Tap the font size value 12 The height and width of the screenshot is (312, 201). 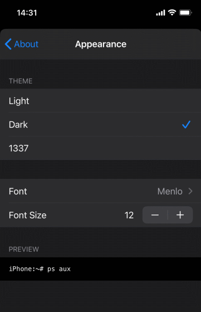pyautogui.click(x=129, y=215)
